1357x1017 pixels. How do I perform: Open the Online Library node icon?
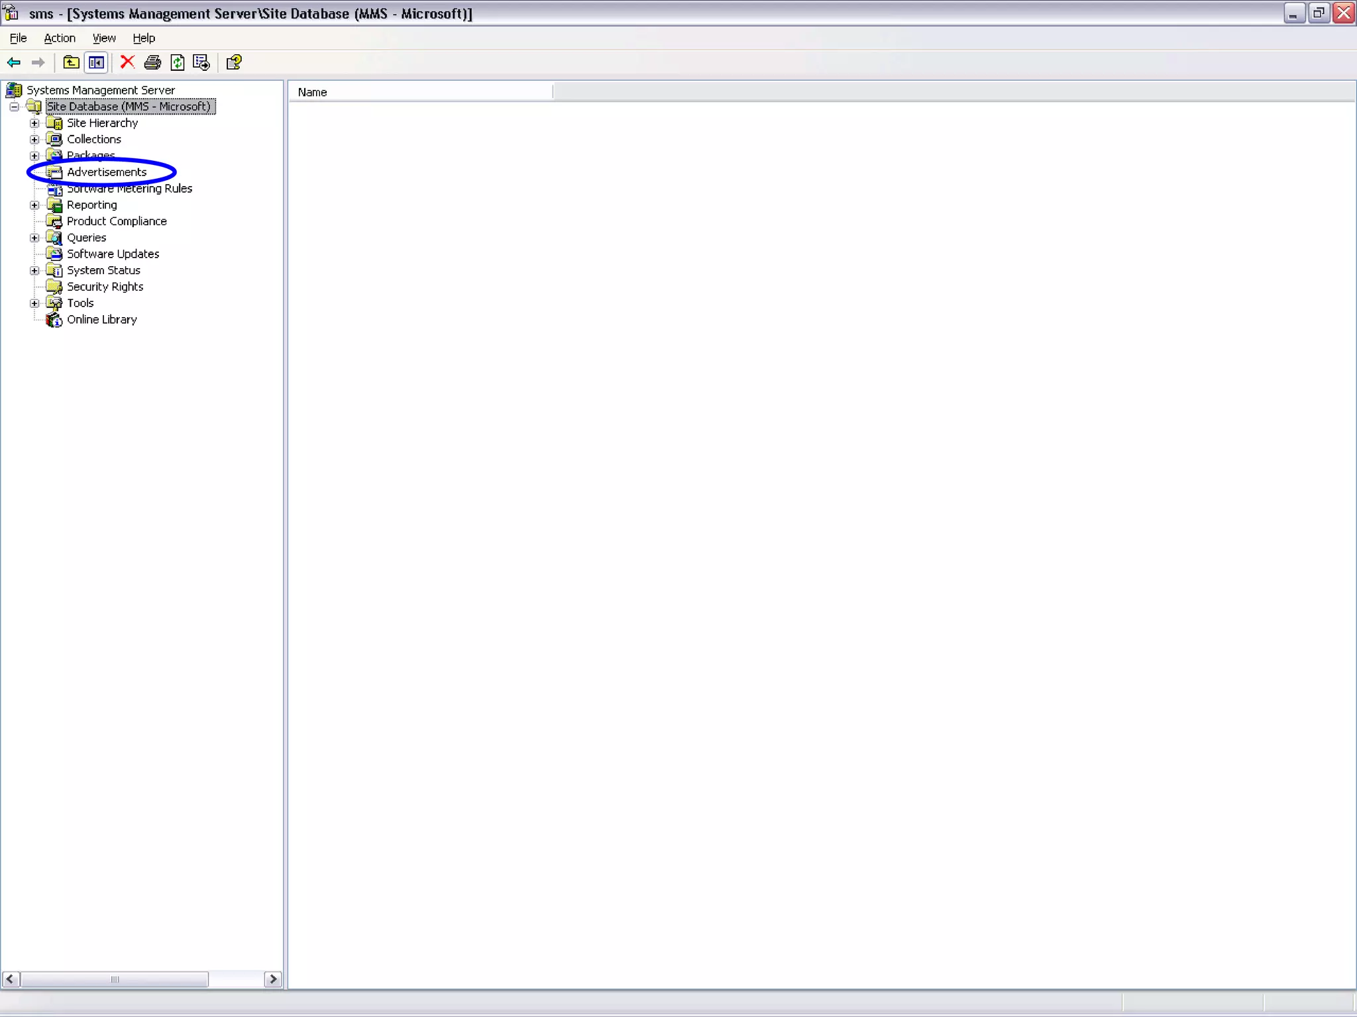click(54, 320)
